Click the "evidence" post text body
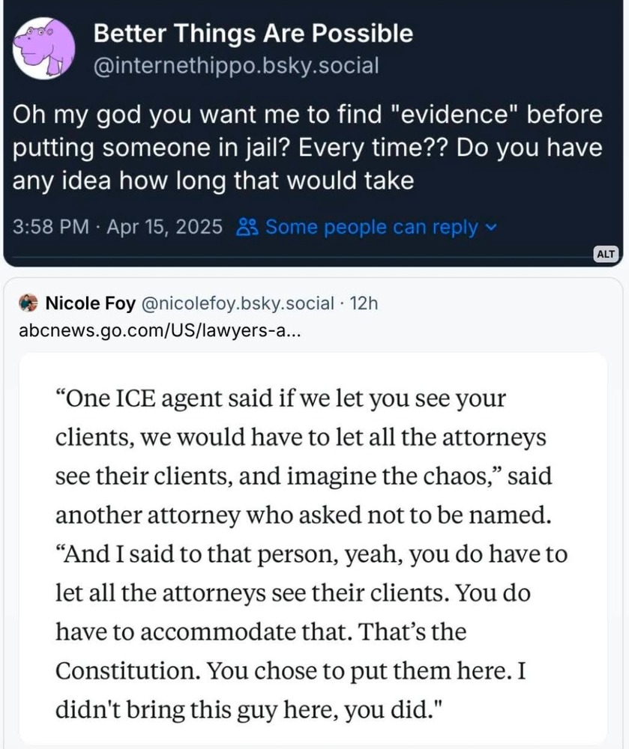629x749 pixels. point(307,115)
